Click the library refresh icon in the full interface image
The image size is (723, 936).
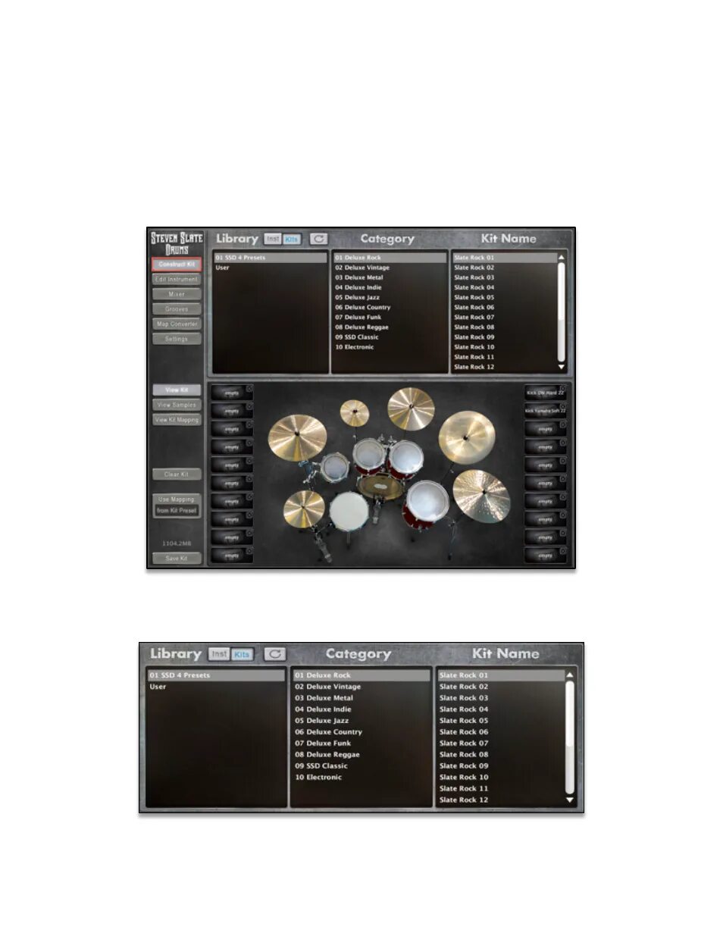pos(319,239)
